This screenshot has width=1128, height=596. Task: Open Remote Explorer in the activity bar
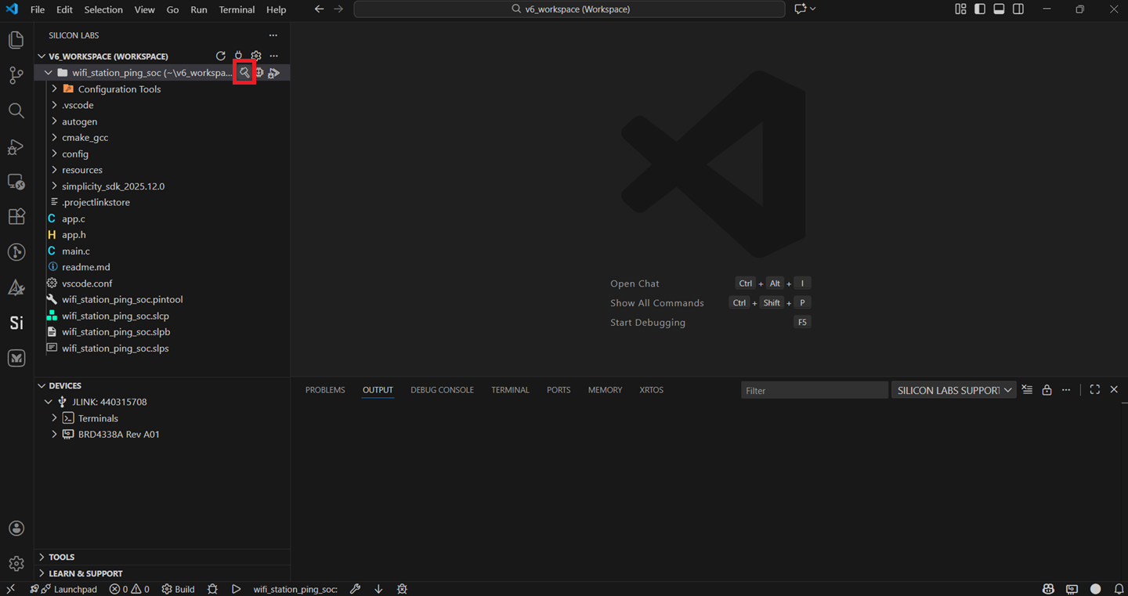click(16, 182)
